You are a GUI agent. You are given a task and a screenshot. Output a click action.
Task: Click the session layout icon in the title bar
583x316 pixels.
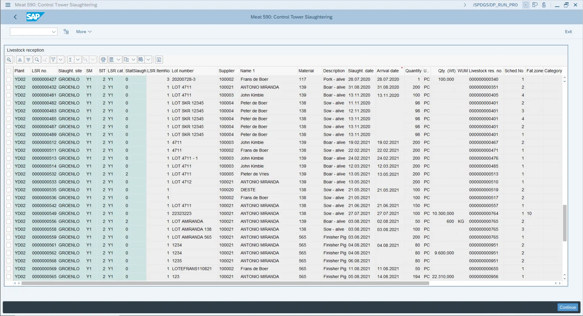pos(535,5)
